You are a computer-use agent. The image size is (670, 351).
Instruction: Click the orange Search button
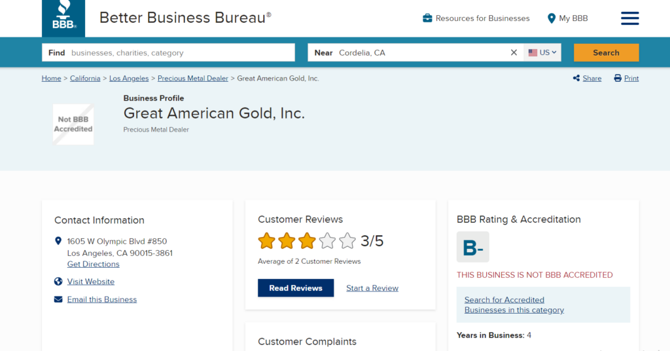[x=606, y=52]
